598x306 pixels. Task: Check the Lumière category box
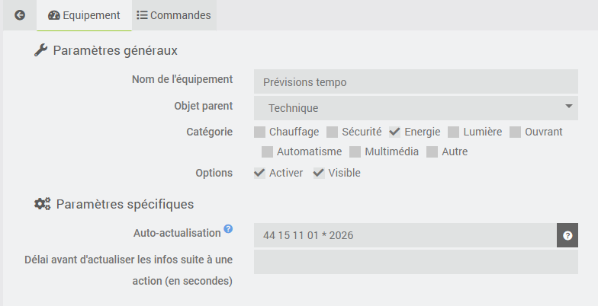454,132
